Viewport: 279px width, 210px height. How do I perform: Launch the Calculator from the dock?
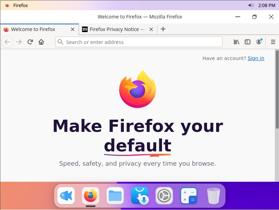coord(189,196)
